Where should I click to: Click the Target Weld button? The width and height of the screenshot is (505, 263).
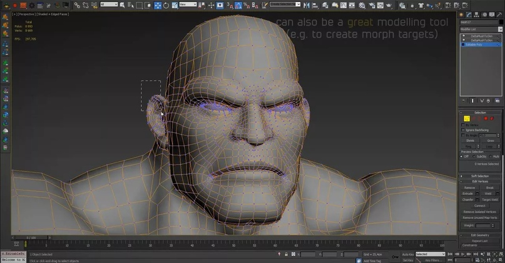490,200
